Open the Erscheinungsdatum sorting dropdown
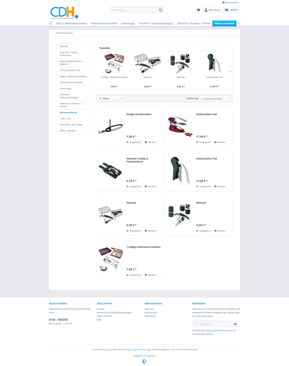Screen dimensions: 289x366 coord(216,98)
